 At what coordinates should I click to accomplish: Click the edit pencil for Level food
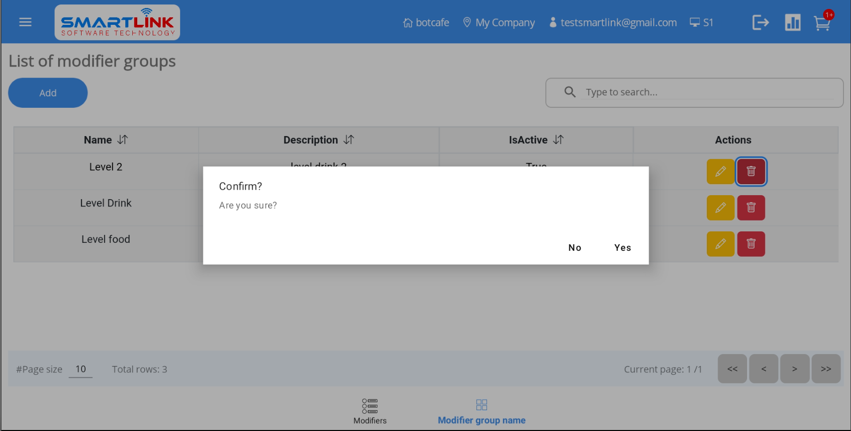tap(720, 244)
